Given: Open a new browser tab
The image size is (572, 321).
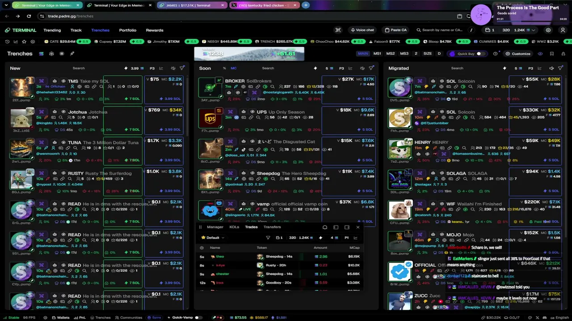Looking at the screenshot, I should 306,5.
